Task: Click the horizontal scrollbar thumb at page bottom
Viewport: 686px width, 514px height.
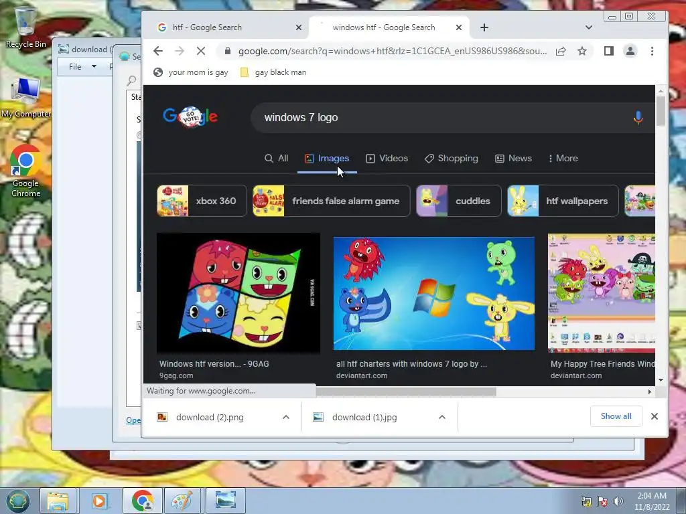Action: (406, 392)
